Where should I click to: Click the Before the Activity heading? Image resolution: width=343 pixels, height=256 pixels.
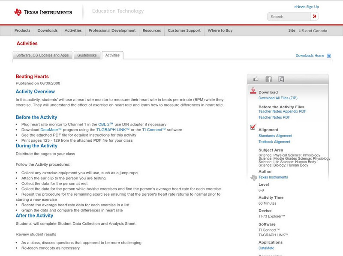click(x=36, y=117)
